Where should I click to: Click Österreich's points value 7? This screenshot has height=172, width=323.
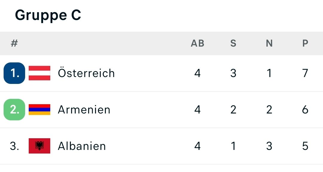305,73
